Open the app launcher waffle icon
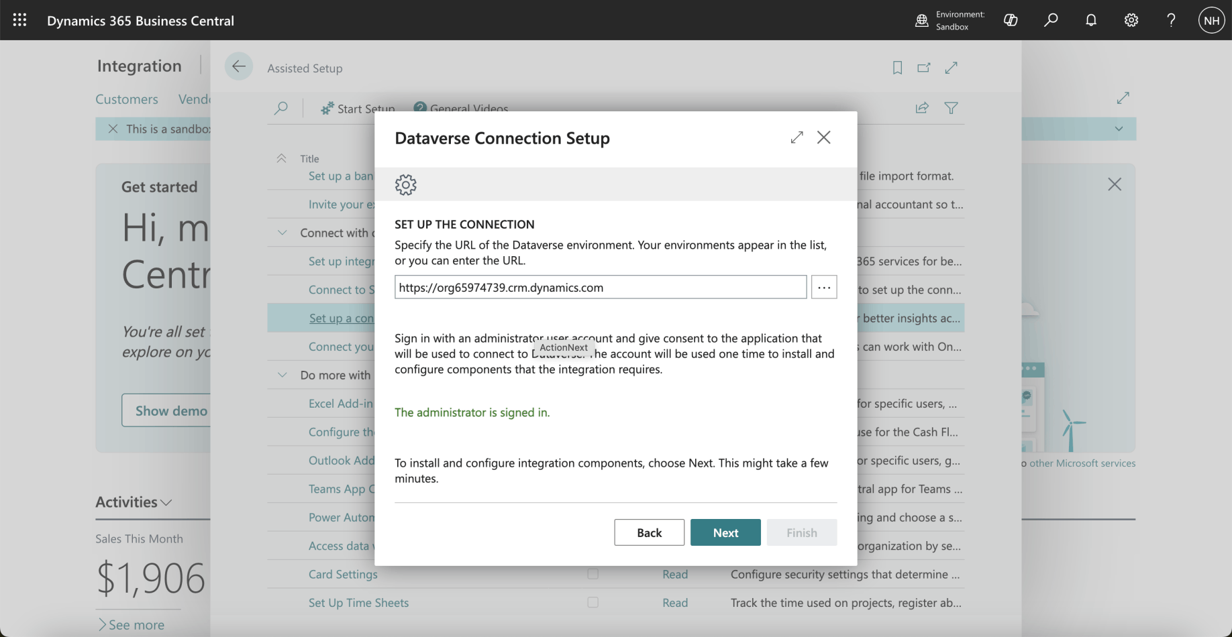Image resolution: width=1232 pixels, height=637 pixels. [x=19, y=20]
